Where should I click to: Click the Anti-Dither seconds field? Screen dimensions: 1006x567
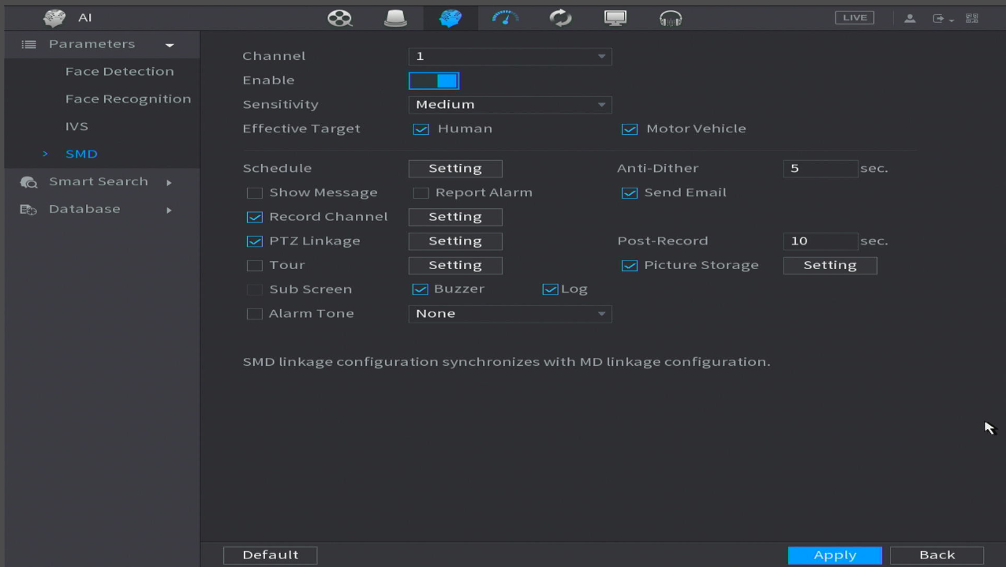tap(821, 168)
